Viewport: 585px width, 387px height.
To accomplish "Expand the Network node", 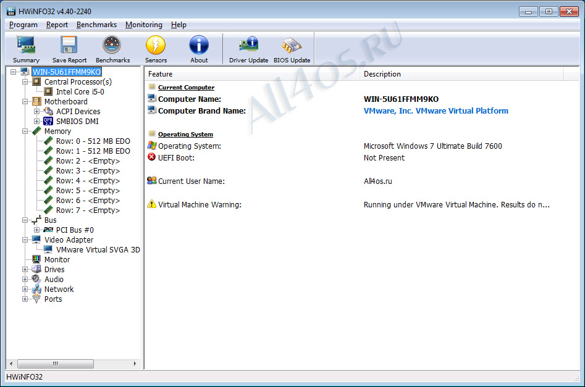I will point(25,289).
